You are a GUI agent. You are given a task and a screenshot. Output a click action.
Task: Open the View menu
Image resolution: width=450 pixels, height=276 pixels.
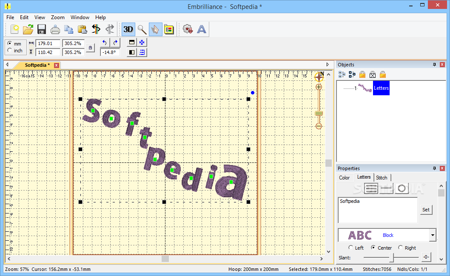(40, 17)
